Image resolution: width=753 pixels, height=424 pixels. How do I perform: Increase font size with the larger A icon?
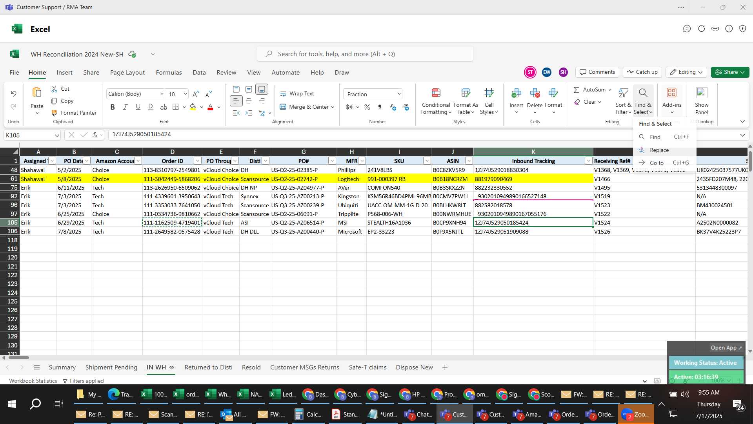pos(196,94)
